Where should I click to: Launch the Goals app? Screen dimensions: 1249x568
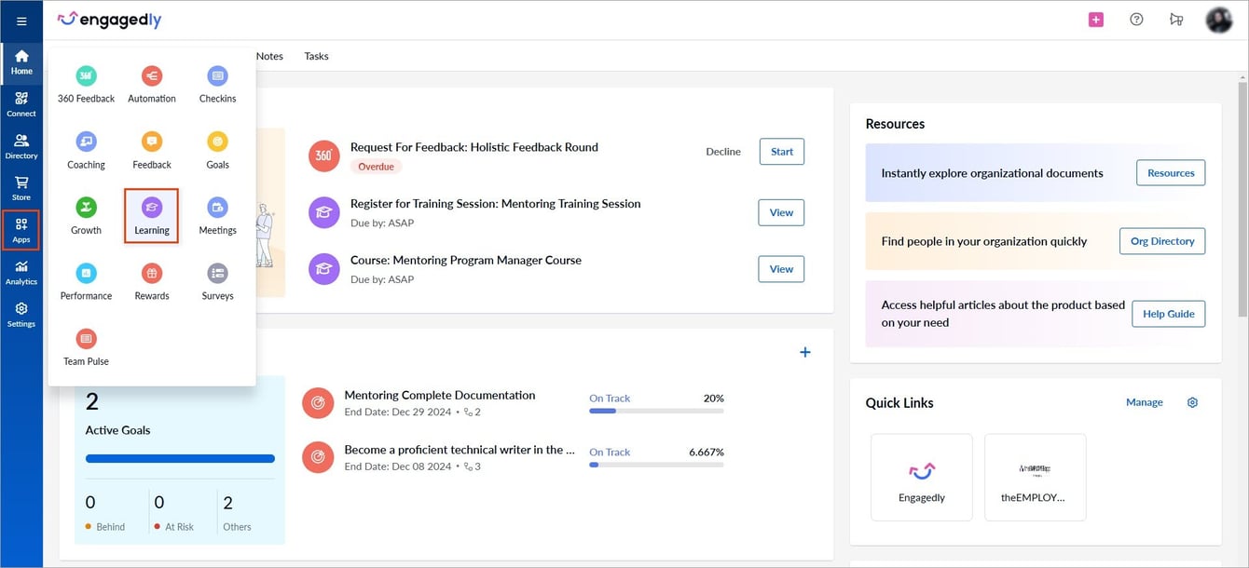pos(217,151)
